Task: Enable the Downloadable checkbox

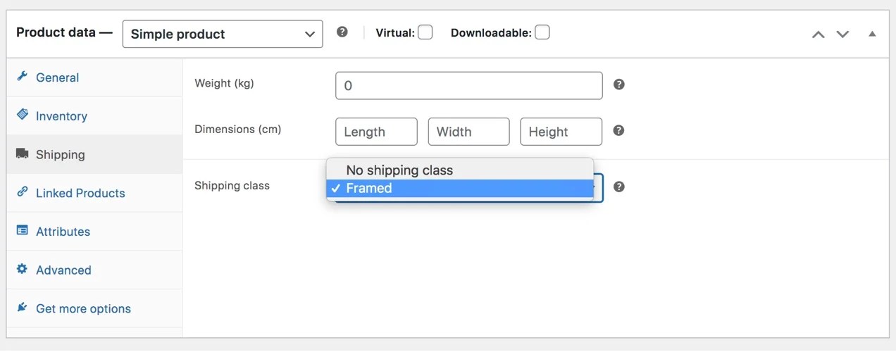Action: point(542,32)
